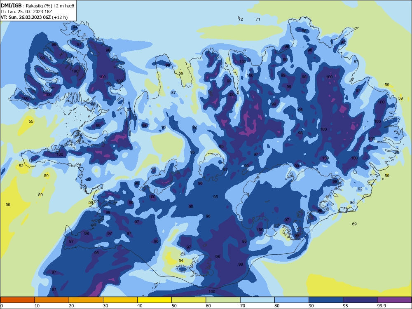412x309 pixels.
Task: Click the legend tick label '10'
Action: click(37, 306)
